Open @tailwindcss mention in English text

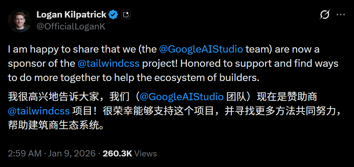[x=108, y=63]
